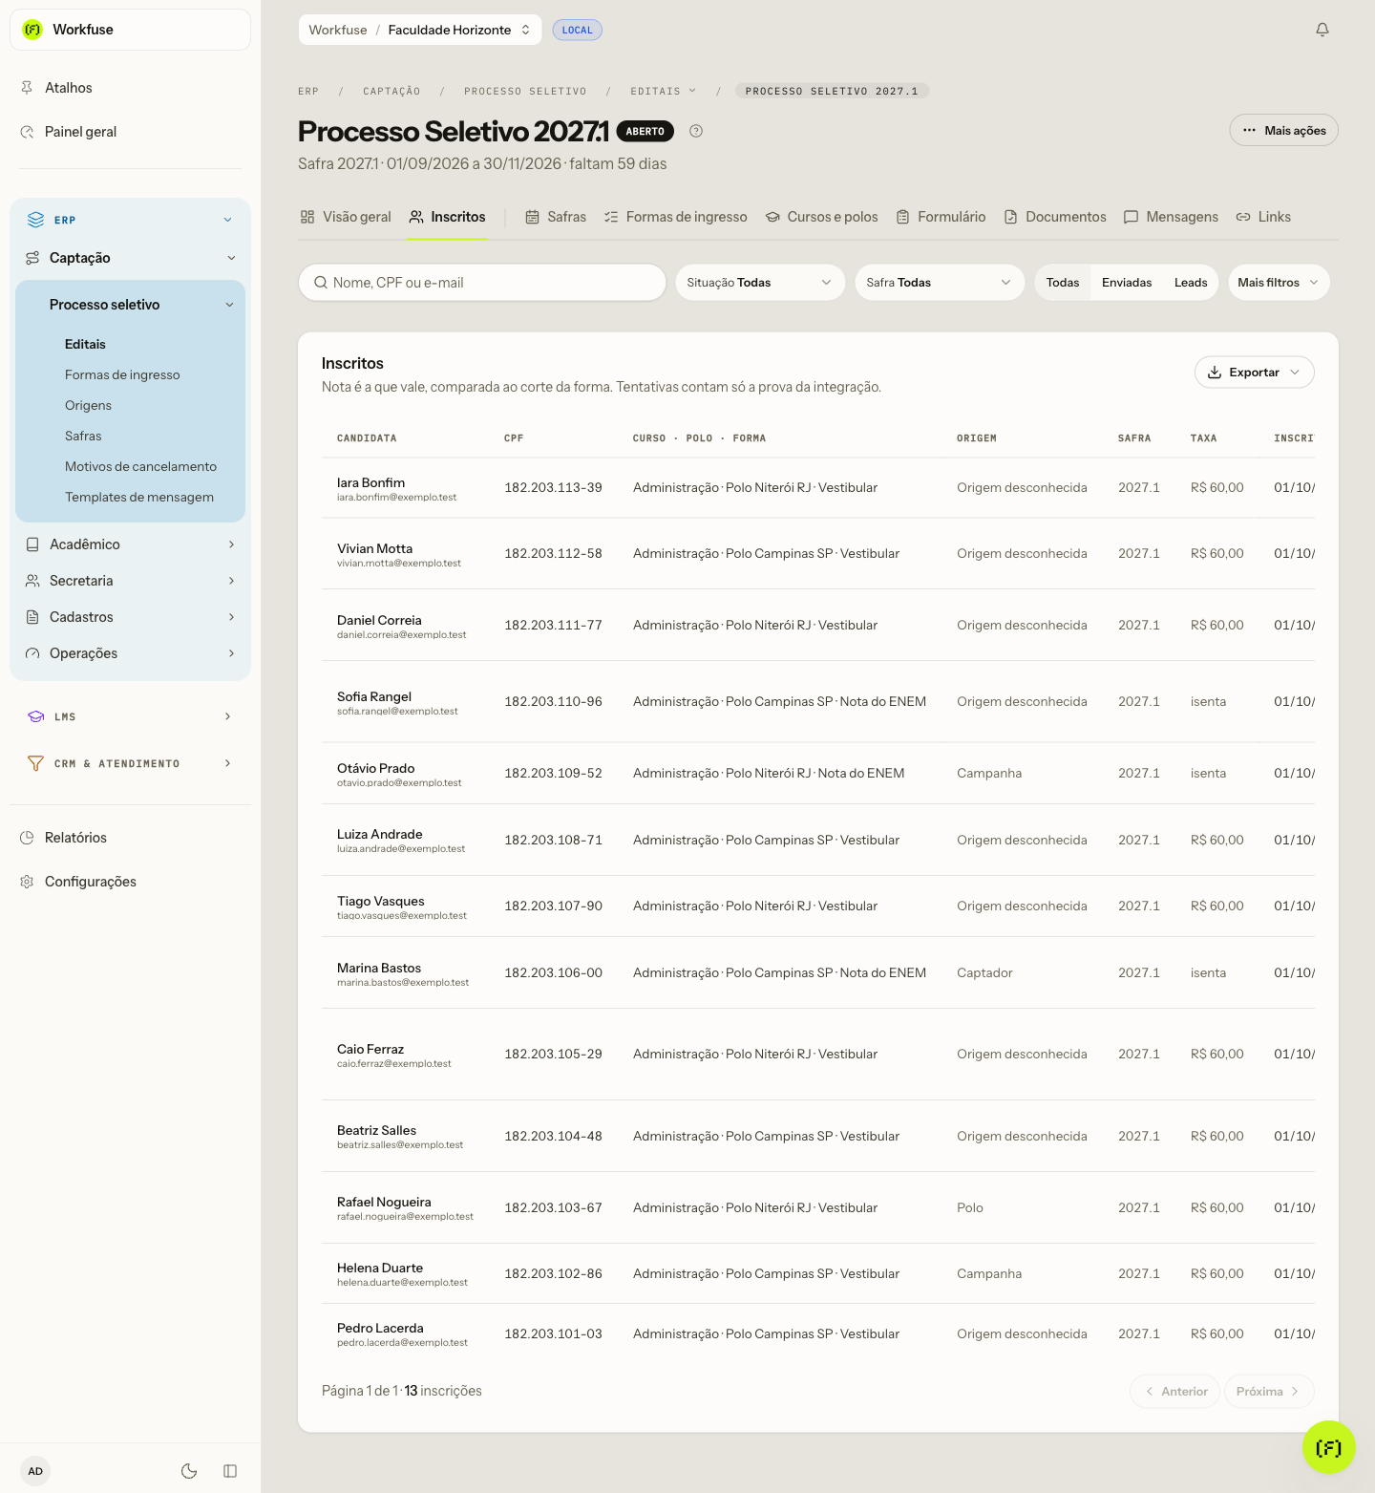Image resolution: width=1375 pixels, height=1493 pixels.
Task: Open the notifications bell
Action: [1322, 30]
